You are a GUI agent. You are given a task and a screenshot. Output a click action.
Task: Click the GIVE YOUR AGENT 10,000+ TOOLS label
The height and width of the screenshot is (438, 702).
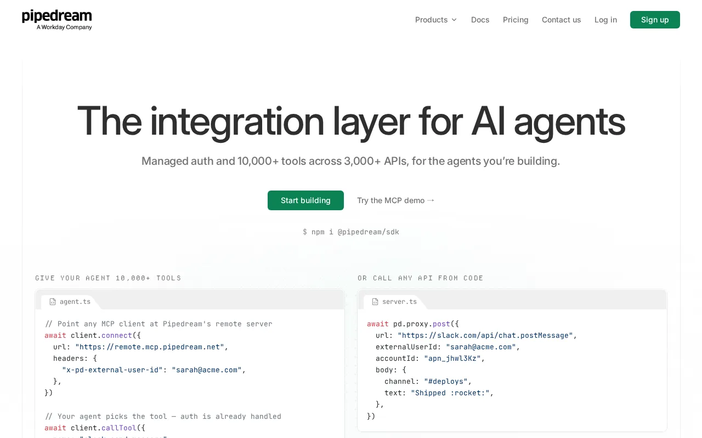108,278
